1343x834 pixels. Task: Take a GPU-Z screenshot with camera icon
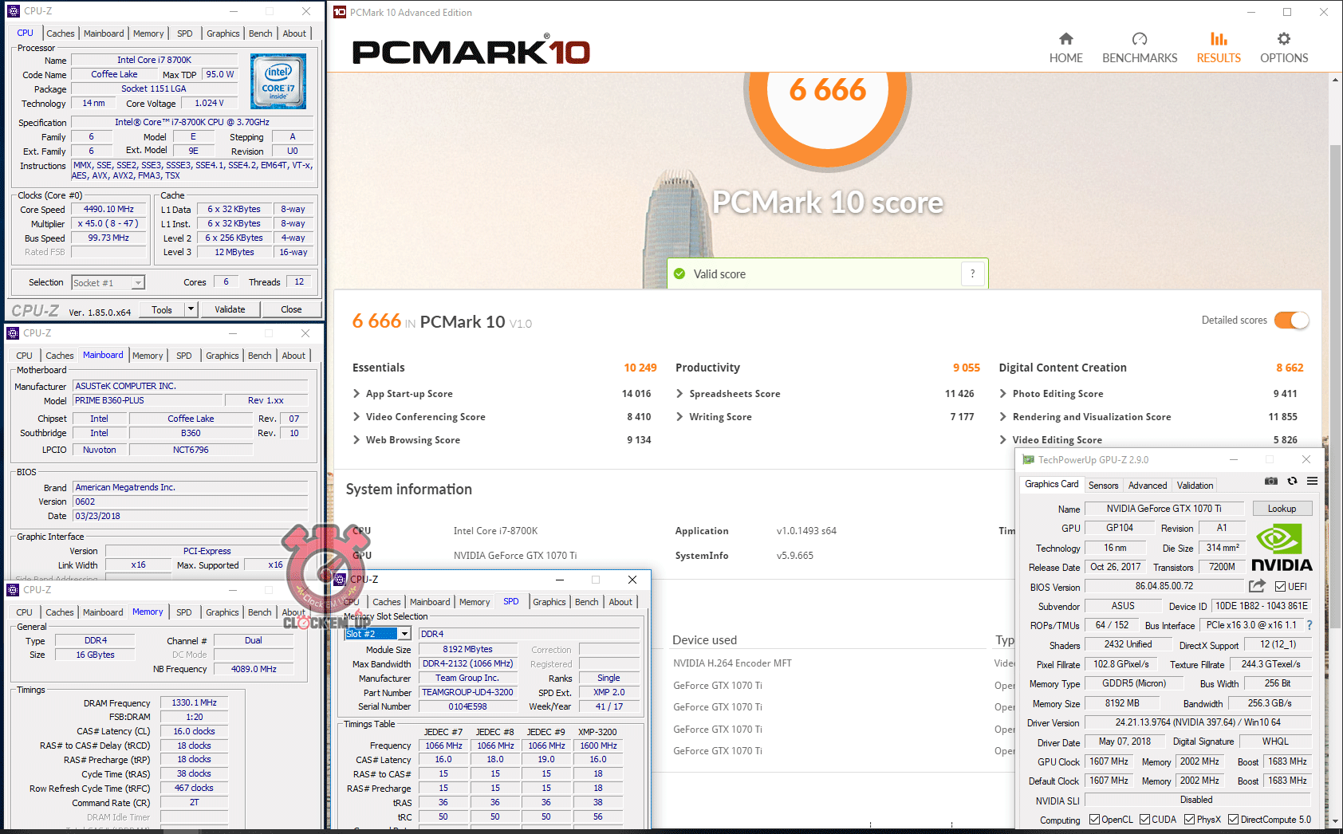click(1271, 481)
